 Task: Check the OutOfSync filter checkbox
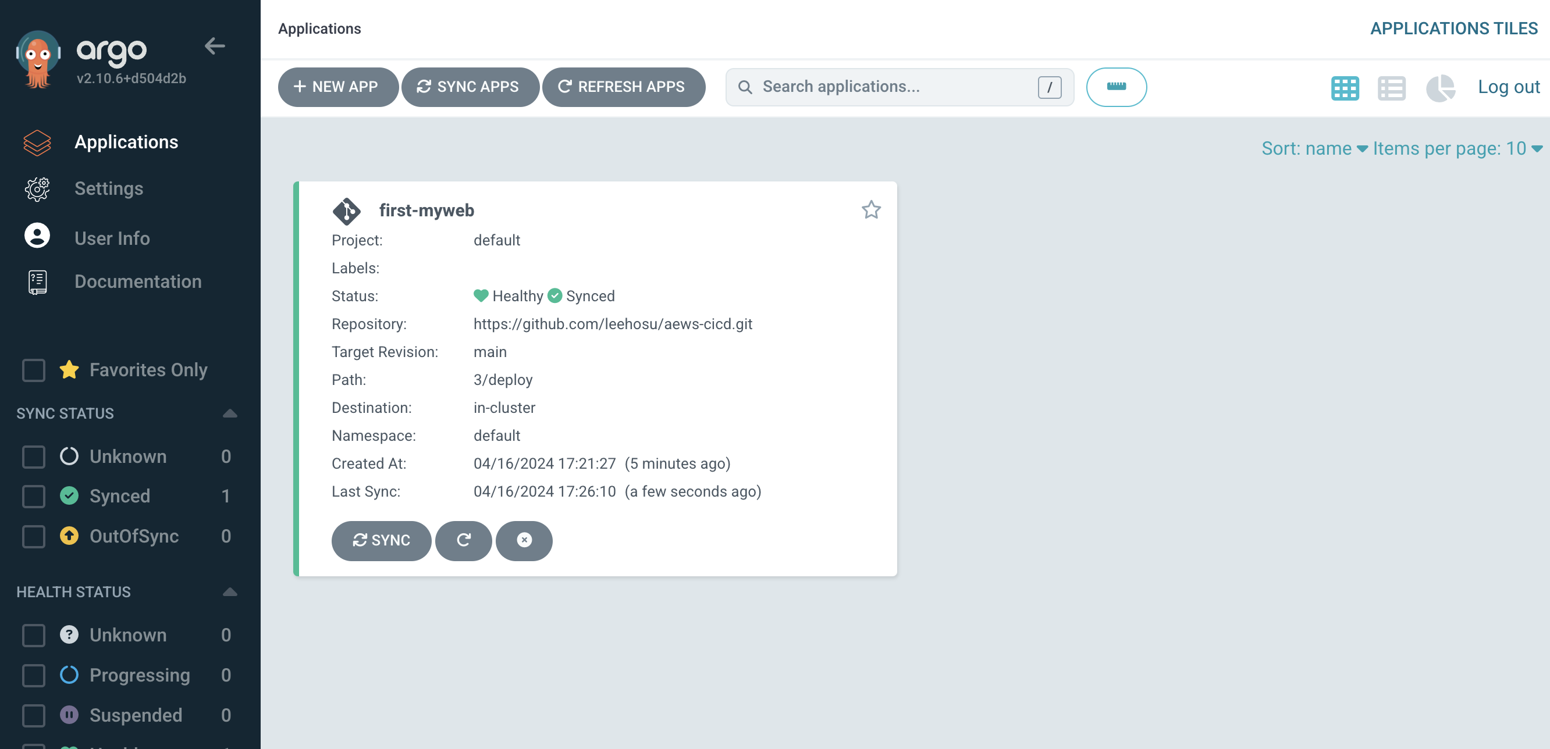(x=34, y=536)
